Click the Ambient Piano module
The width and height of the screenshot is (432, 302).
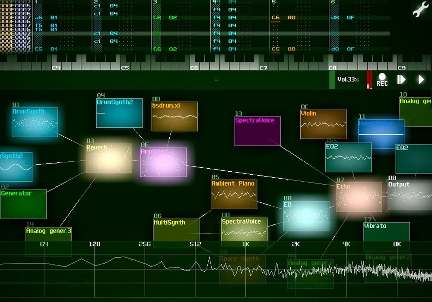[x=234, y=195]
